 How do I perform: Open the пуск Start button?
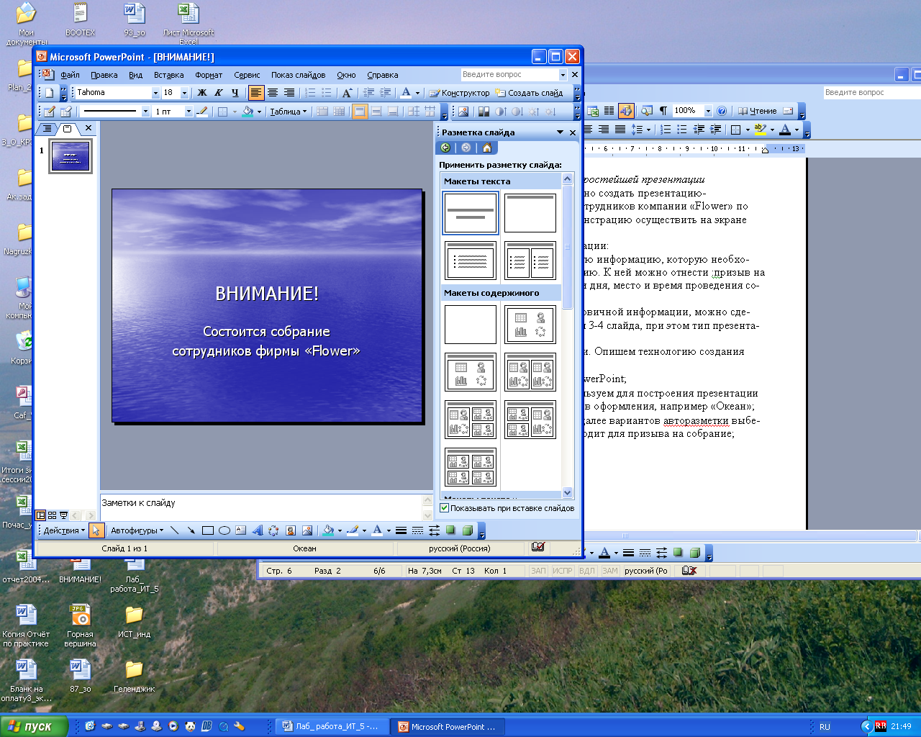(x=34, y=726)
